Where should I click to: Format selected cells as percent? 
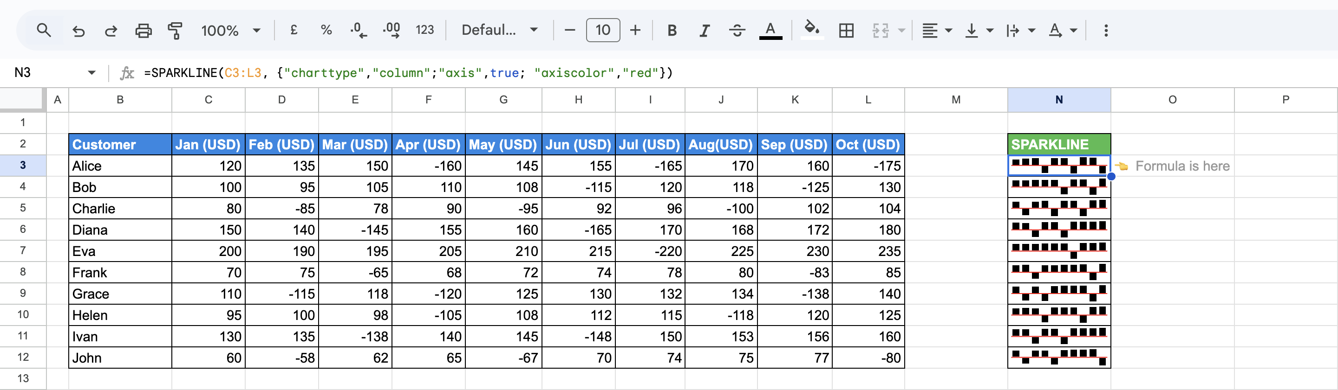(x=326, y=31)
